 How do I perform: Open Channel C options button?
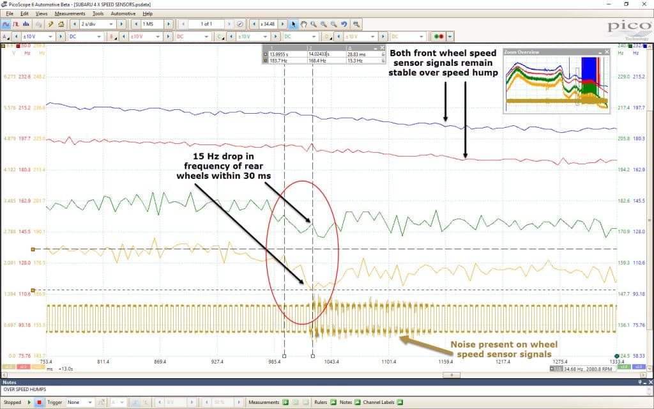click(220, 36)
